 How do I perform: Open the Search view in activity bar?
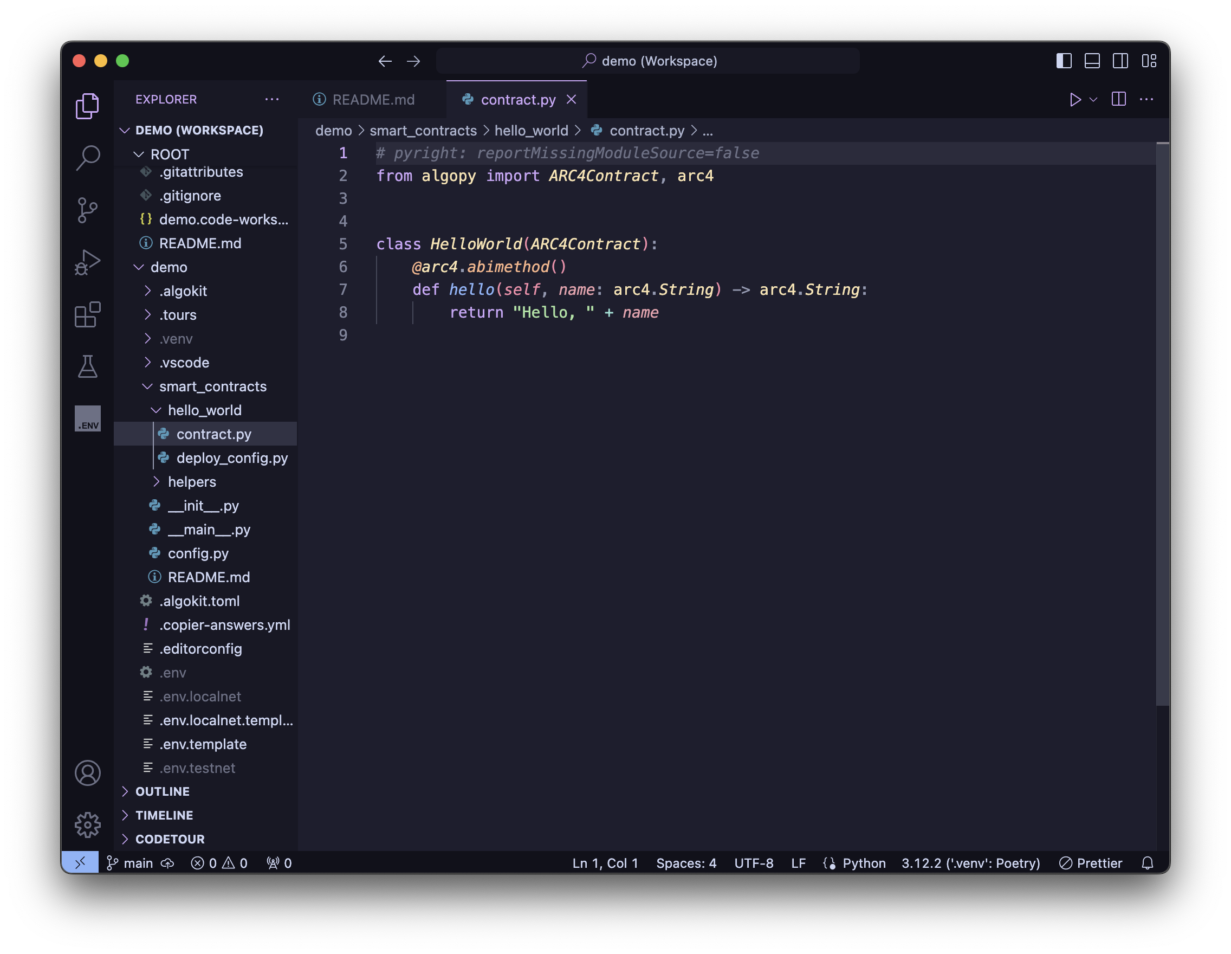point(88,158)
